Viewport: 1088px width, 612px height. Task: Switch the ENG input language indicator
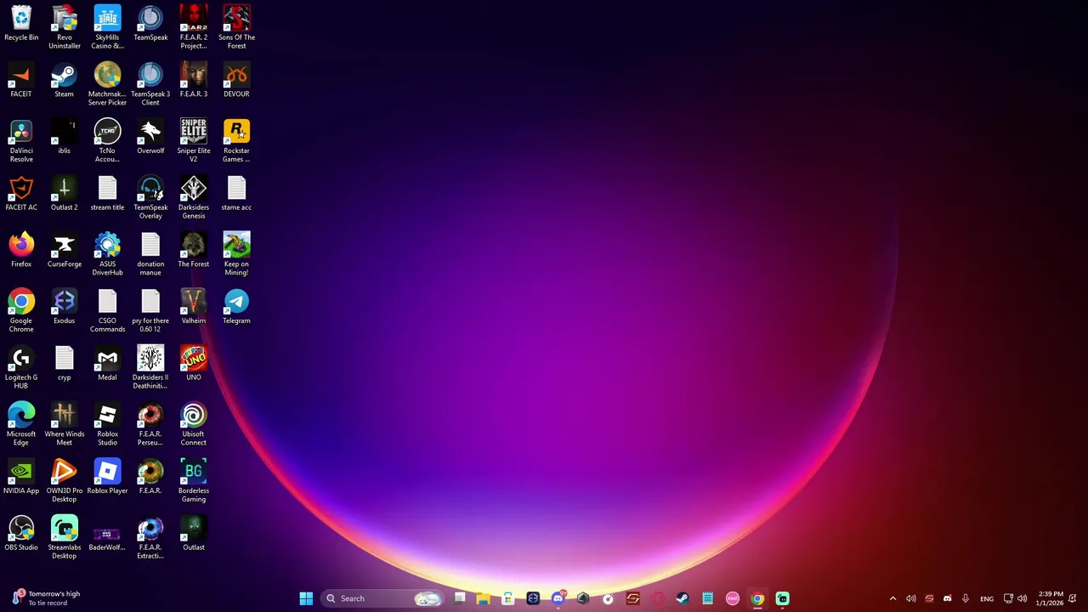987,598
